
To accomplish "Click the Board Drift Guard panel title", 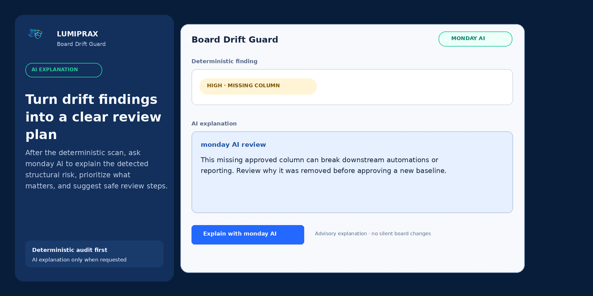I will coord(235,39).
